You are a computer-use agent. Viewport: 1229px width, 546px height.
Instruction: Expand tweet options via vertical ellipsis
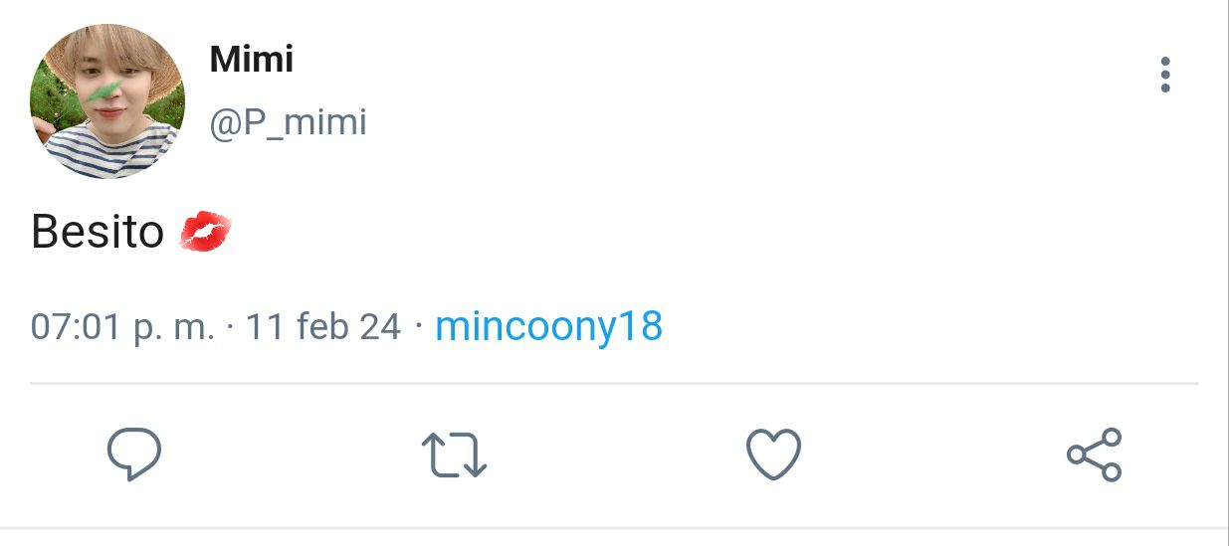click(1165, 75)
